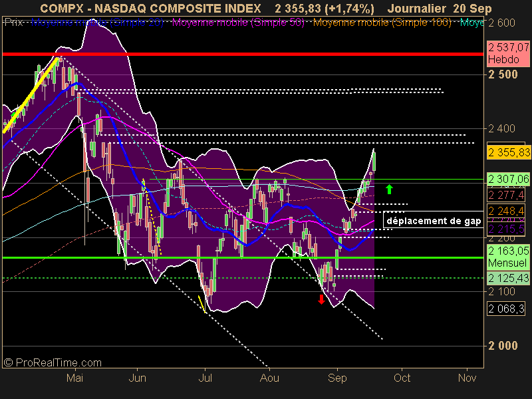Click the header quote '2 355,83 (+1,74%)'
The height and width of the screenshot is (399, 532).
click(x=325, y=9)
